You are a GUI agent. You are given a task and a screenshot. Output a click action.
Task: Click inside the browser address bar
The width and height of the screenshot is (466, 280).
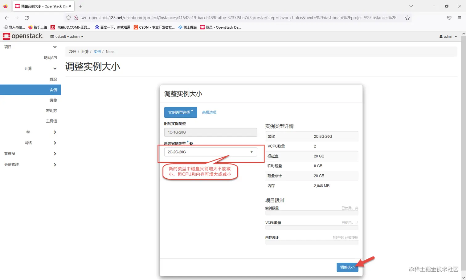point(216,18)
